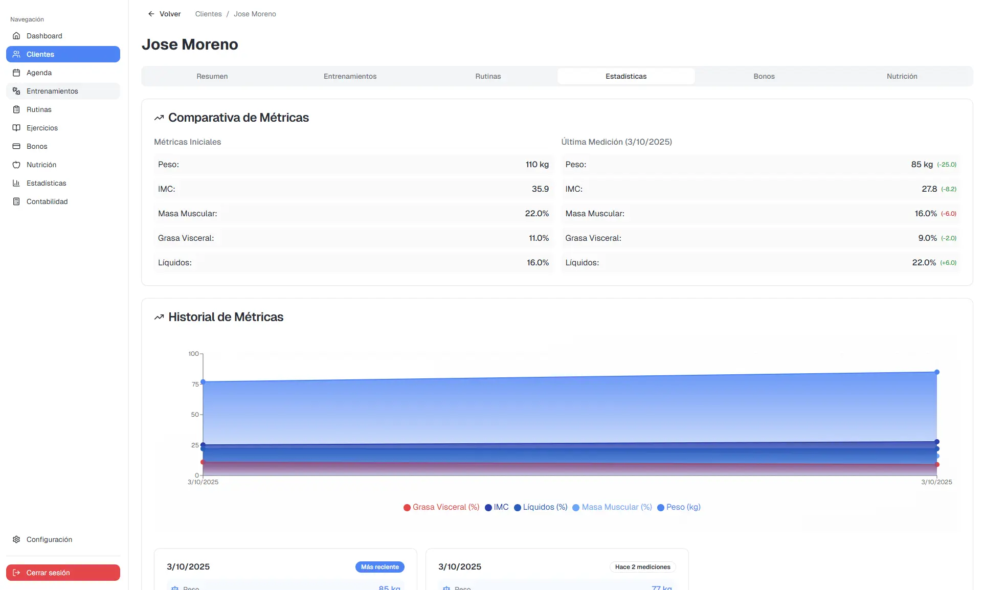Click the right Grasa Visceral red data point
The width and height of the screenshot is (984, 590).
(x=937, y=465)
